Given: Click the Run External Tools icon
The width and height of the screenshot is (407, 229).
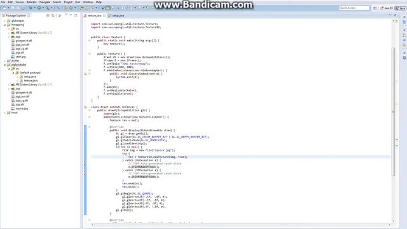Looking at the screenshot, I should point(48,8).
